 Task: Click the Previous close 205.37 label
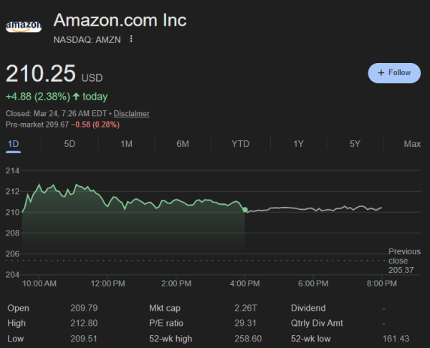[403, 260]
